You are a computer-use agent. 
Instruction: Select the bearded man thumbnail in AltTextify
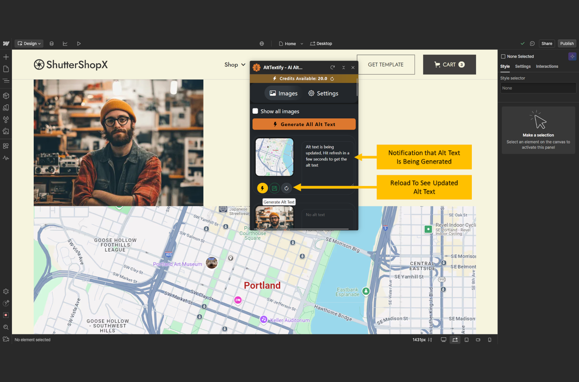point(275,218)
